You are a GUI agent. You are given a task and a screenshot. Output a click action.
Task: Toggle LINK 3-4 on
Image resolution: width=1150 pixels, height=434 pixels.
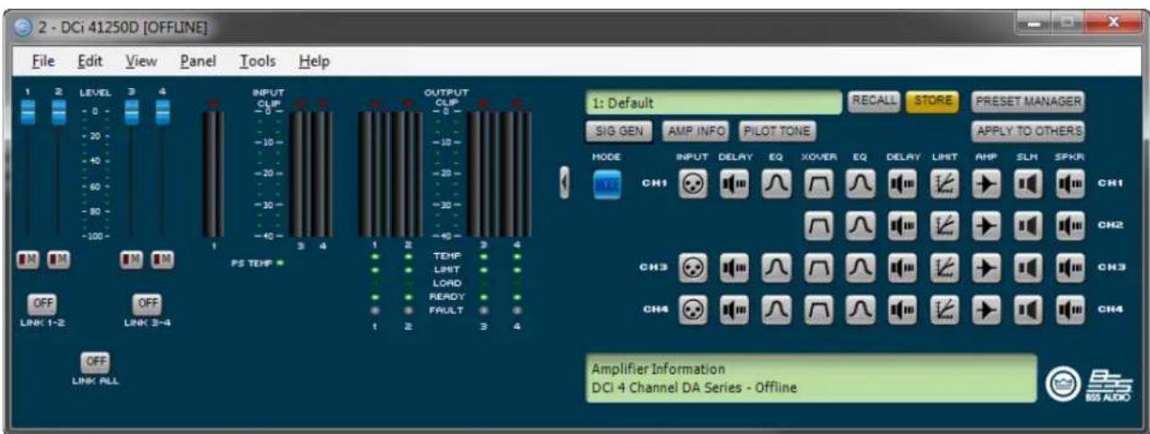tap(148, 303)
